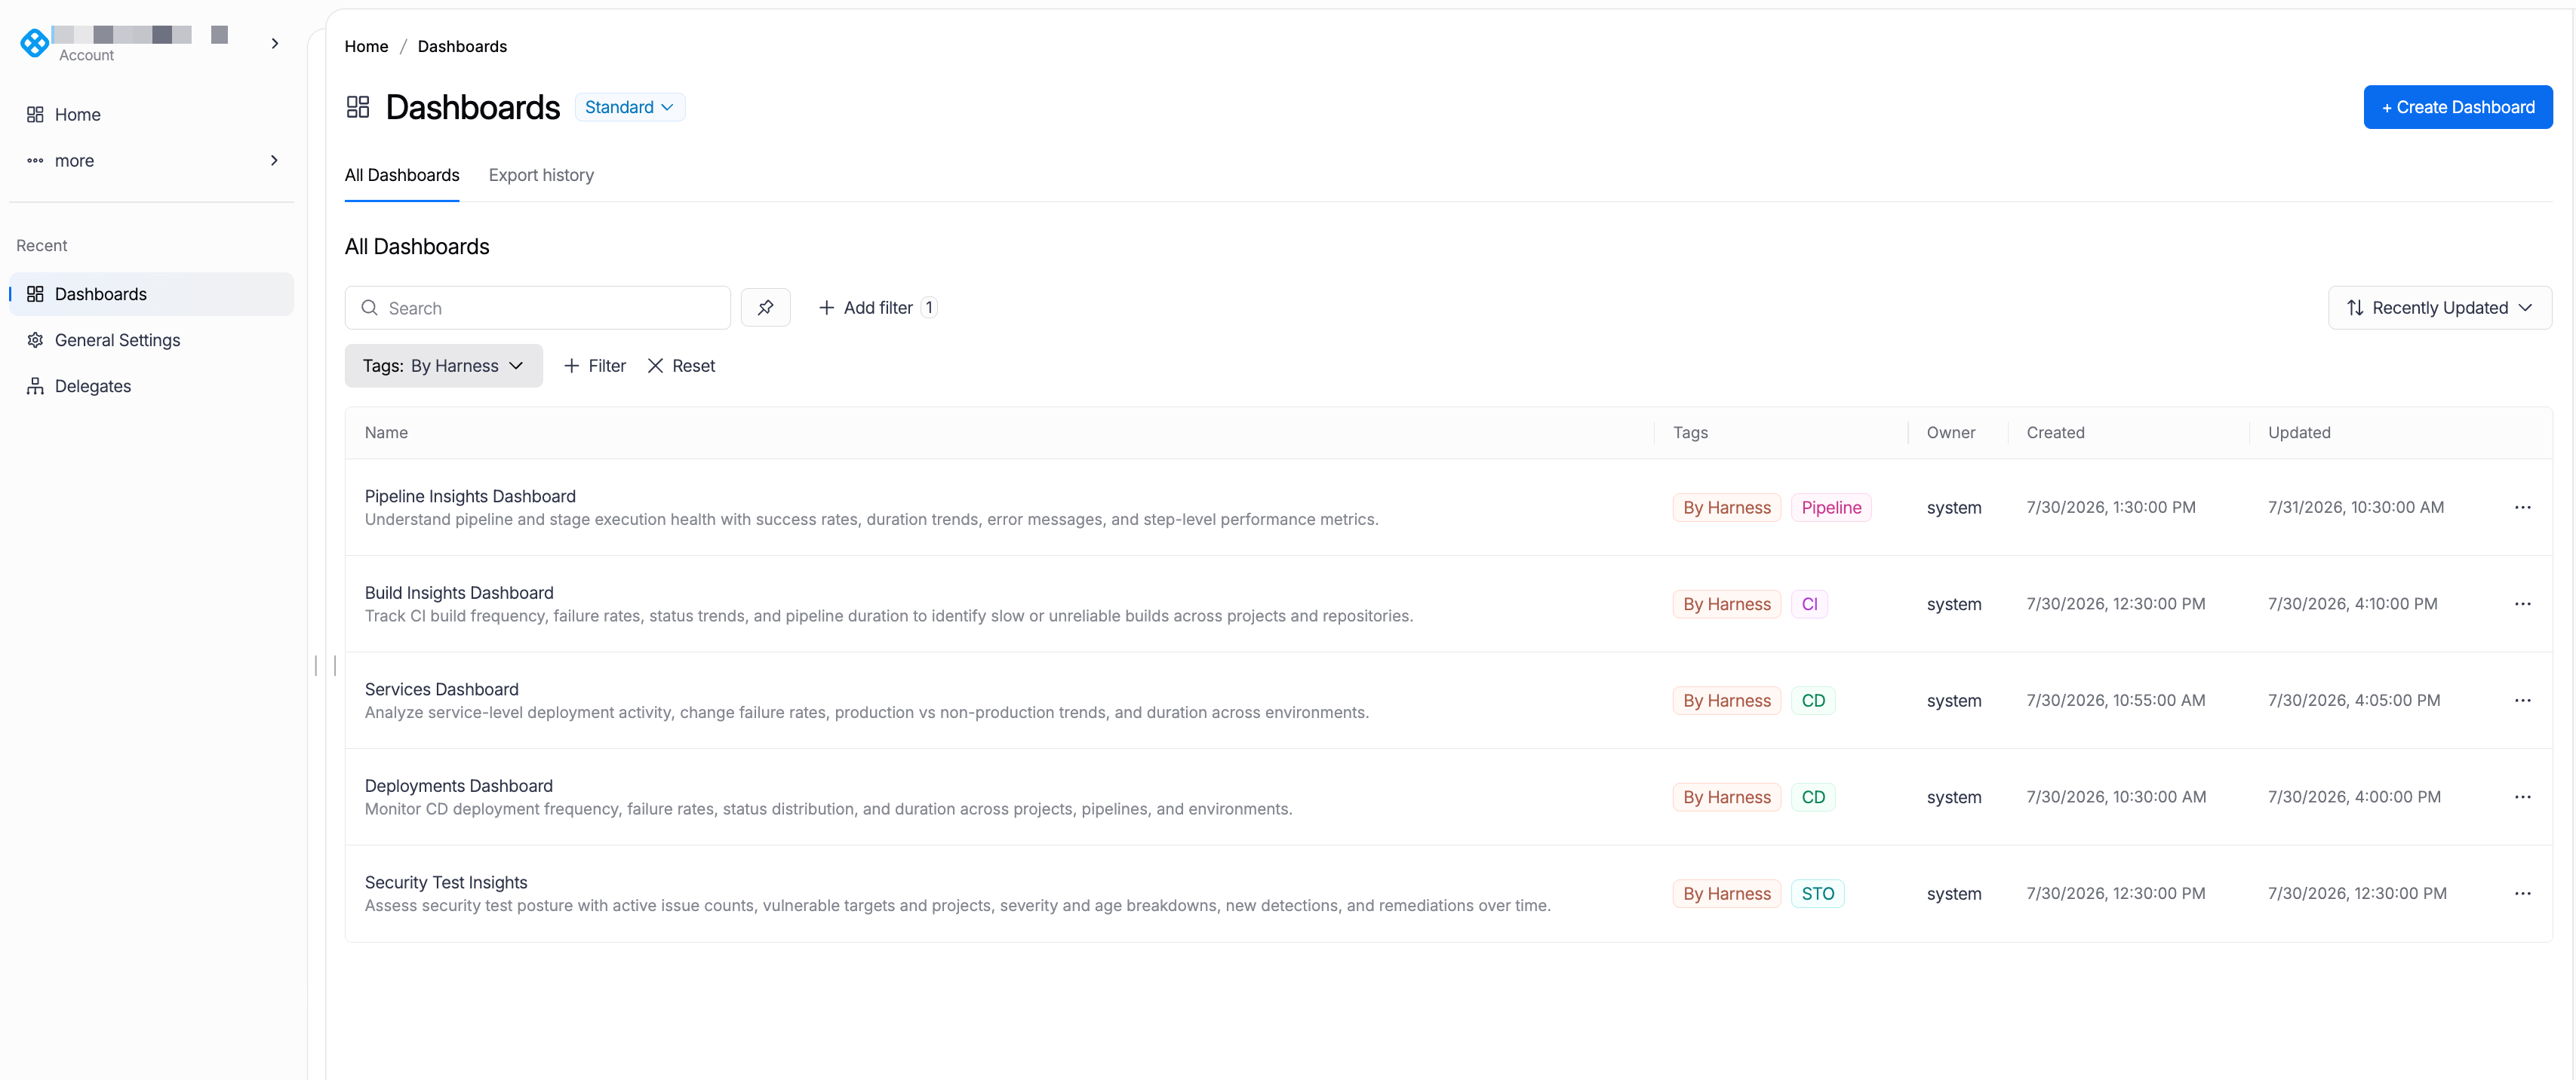2576x1080 pixels.
Task: Click the filter count badge 1
Action: [x=929, y=308]
